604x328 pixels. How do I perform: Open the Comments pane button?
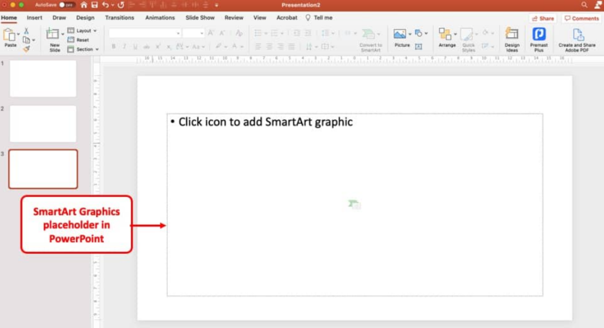point(582,18)
